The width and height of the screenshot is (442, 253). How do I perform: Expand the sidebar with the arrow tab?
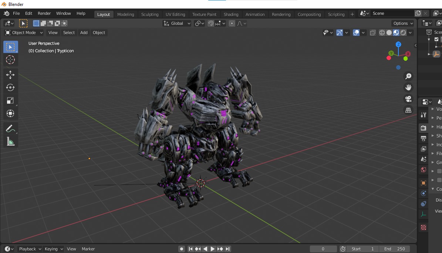click(x=415, y=46)
